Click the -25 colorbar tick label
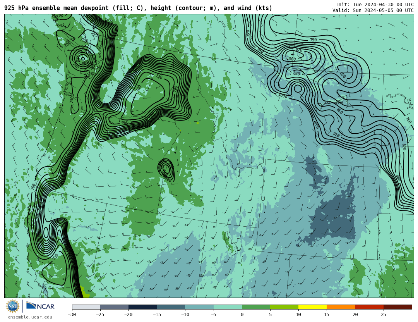 click(x=100, y=315)
